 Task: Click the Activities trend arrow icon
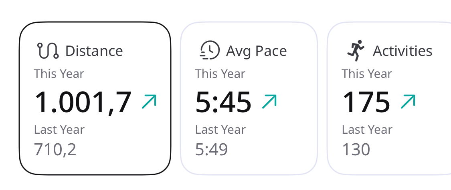click(x=408, y=102)
